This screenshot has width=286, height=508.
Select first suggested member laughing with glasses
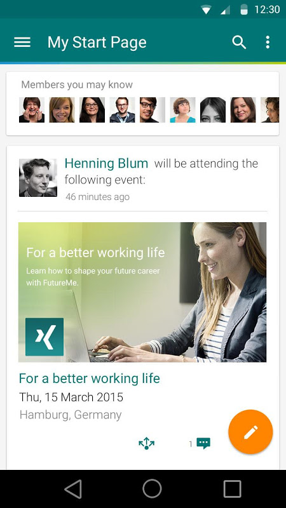(x=32, y=110)
